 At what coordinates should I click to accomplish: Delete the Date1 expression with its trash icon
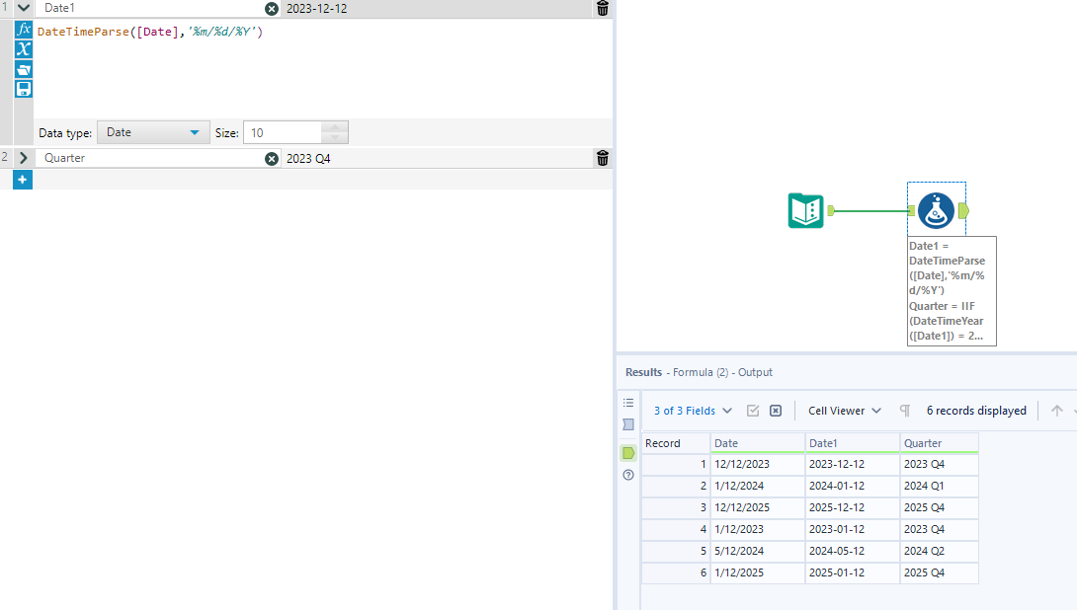602,8
